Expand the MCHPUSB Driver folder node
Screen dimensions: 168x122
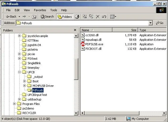pos(24,86)
